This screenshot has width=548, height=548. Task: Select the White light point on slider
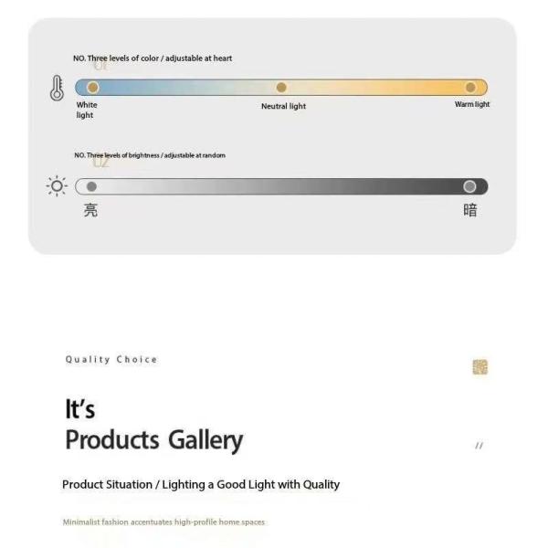click(92, 88)
